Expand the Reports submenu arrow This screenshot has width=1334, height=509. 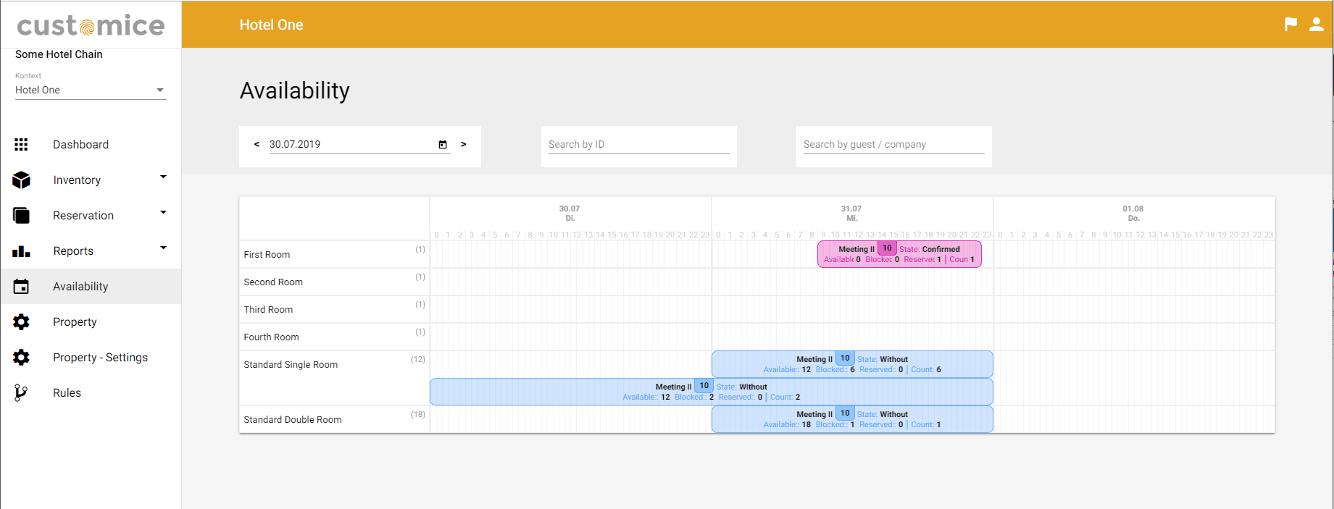point(163,248)
